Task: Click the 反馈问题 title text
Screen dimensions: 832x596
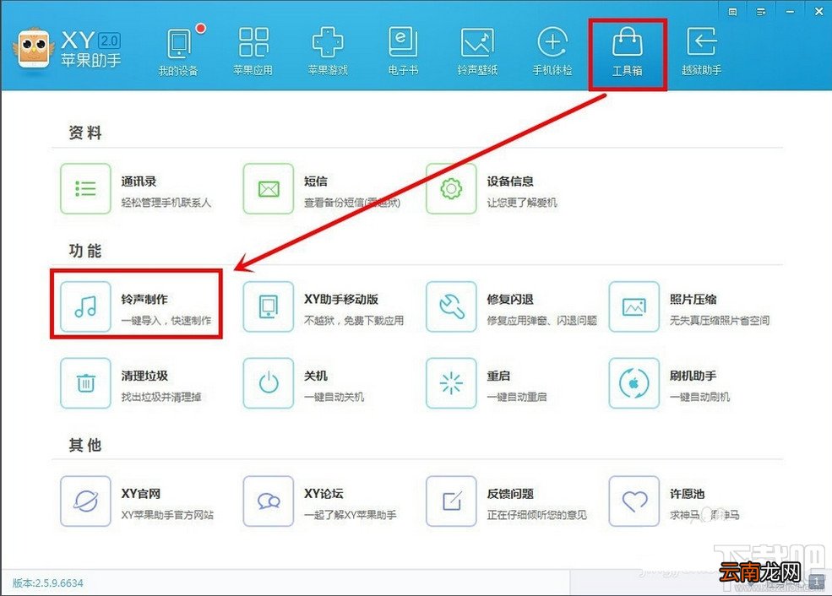Action: pyautogui.click(x=510, y=494)
